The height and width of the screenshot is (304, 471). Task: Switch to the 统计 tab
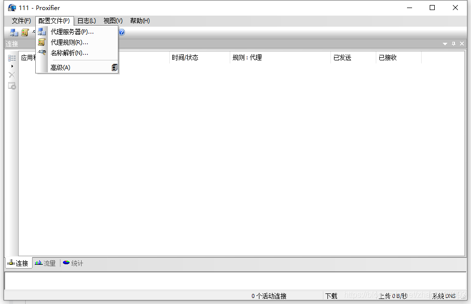[73, 263]
